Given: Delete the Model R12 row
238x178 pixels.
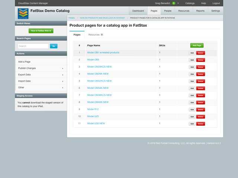Looking at the screenshot, I should click(x=200, y=110).
